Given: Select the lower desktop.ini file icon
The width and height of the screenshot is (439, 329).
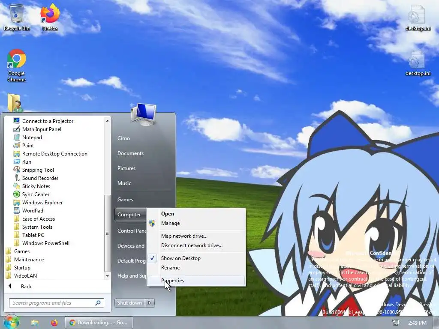Looking at the screenshot, I should point(418,63).
